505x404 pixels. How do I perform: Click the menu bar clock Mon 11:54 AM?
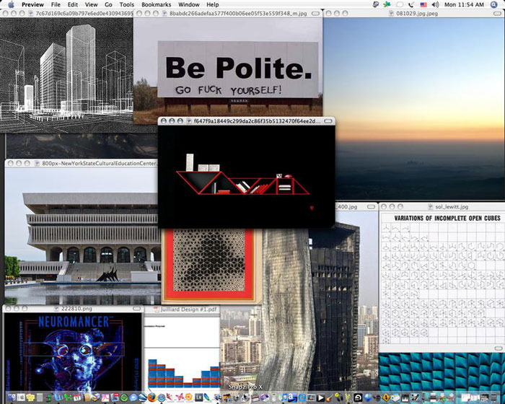[464, 4]
